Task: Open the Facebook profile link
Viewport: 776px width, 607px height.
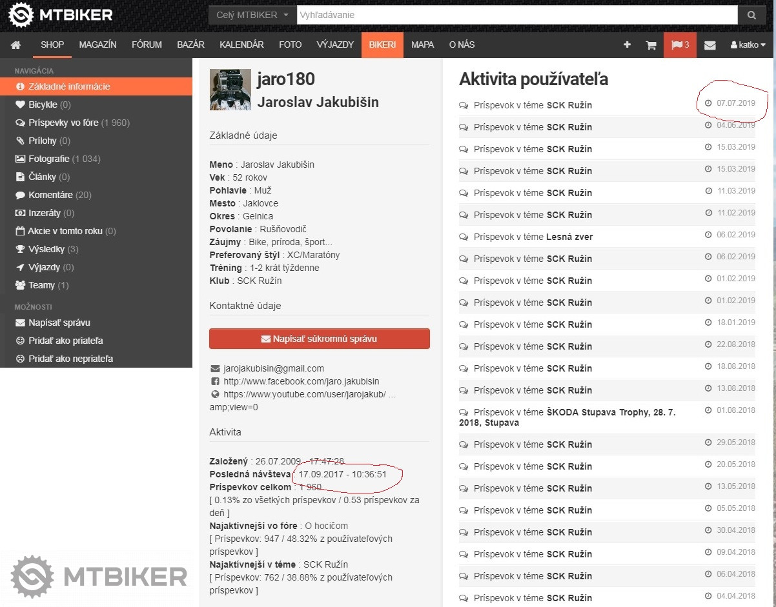Action: tap(301, 381)
